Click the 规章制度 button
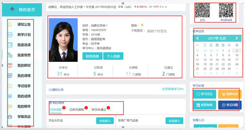 click(205, 105)
